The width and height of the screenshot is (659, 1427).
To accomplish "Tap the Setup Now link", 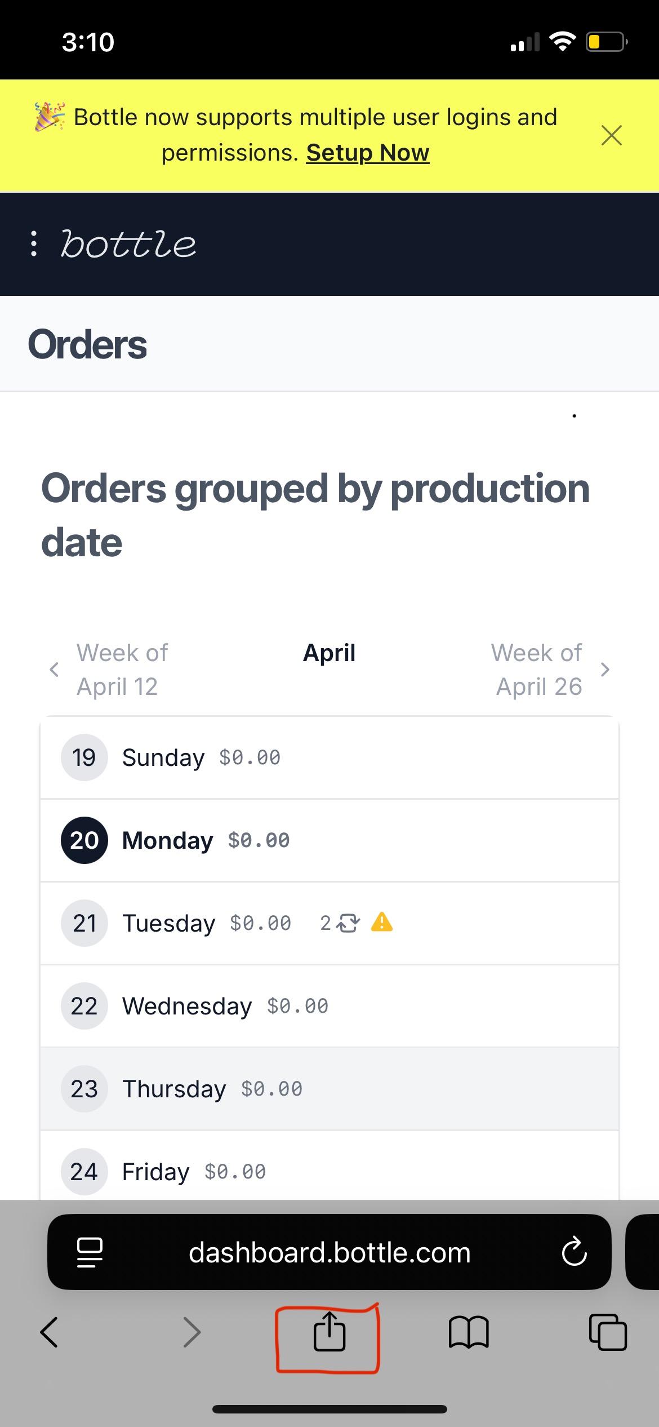I will 368,153.
